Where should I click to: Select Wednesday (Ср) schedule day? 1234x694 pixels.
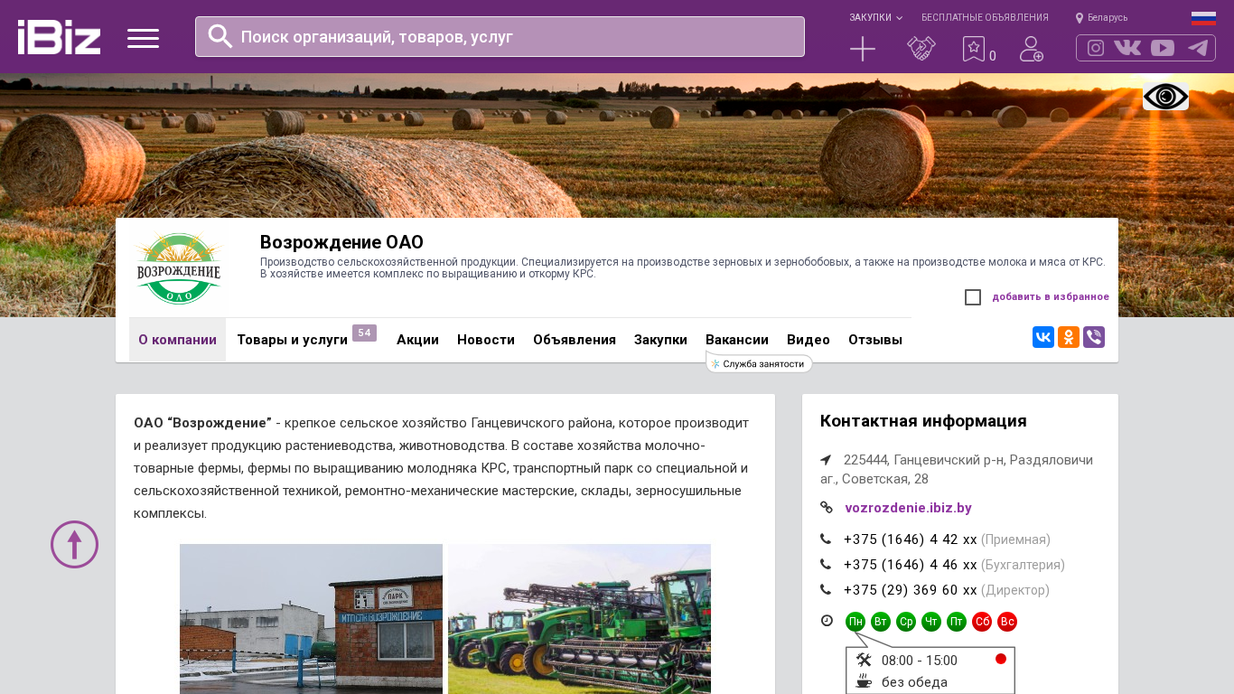pyautogui.click(x=906, y=622)
